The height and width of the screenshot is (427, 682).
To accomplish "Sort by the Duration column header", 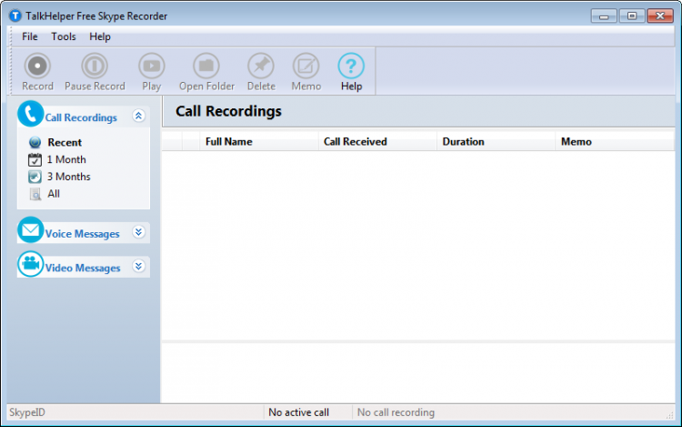I will point(496,141).
